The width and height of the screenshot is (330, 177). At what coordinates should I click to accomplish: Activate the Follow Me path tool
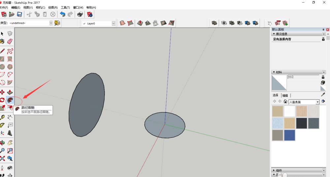[x=10, y=100]
